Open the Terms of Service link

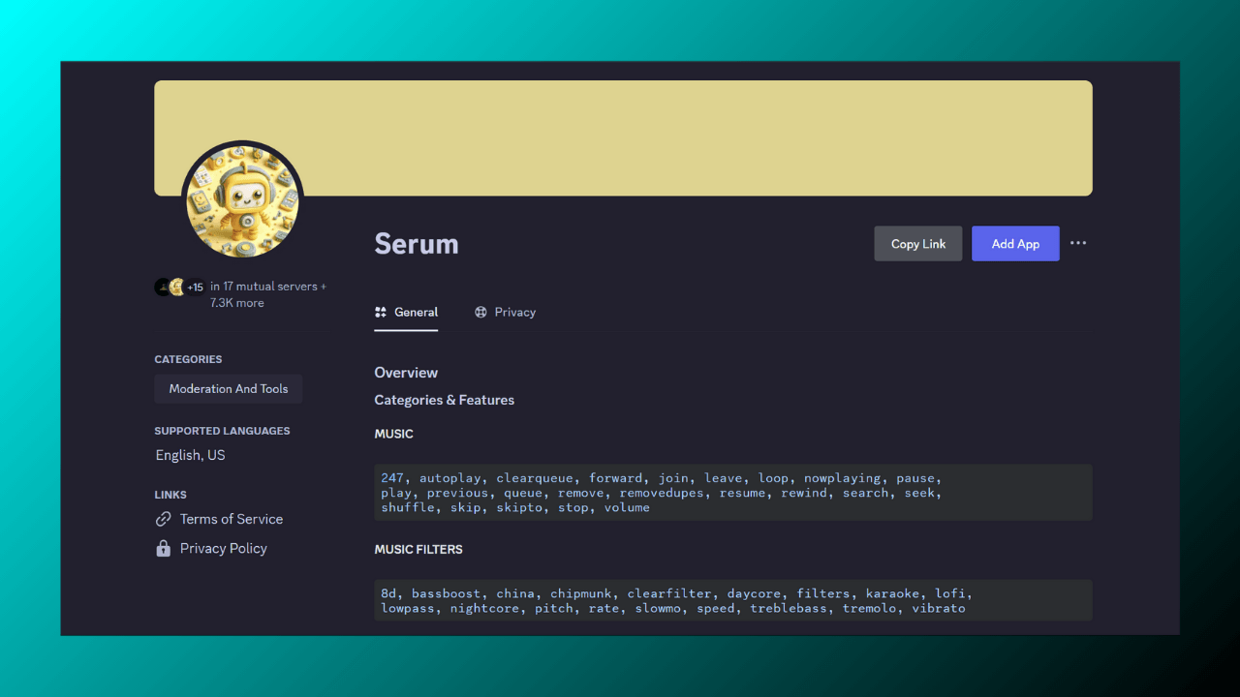pyautogui.click(x=232, y=519)
